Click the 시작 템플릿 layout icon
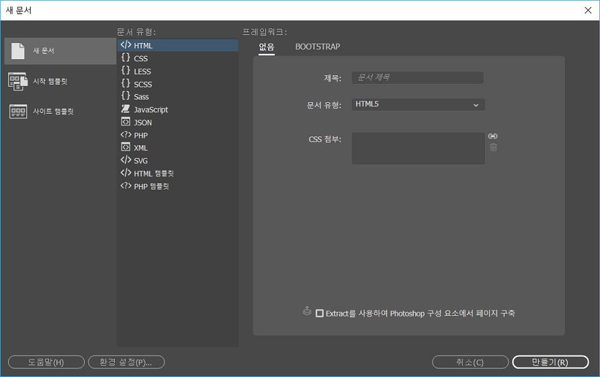The width and height of the screenshot is (600, 377). [x=17, y=81]
